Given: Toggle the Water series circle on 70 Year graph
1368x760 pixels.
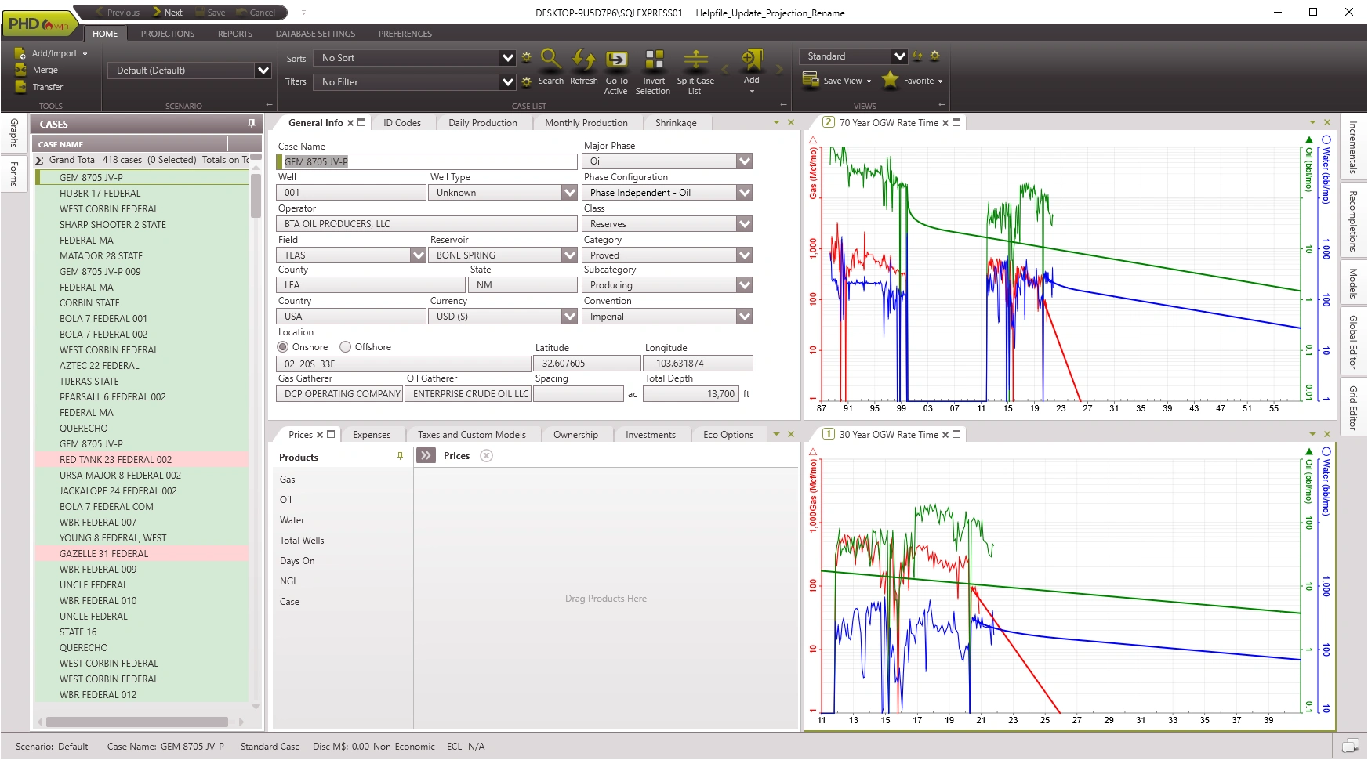Looking at the screenshot, I should (x=1326, y=140).
